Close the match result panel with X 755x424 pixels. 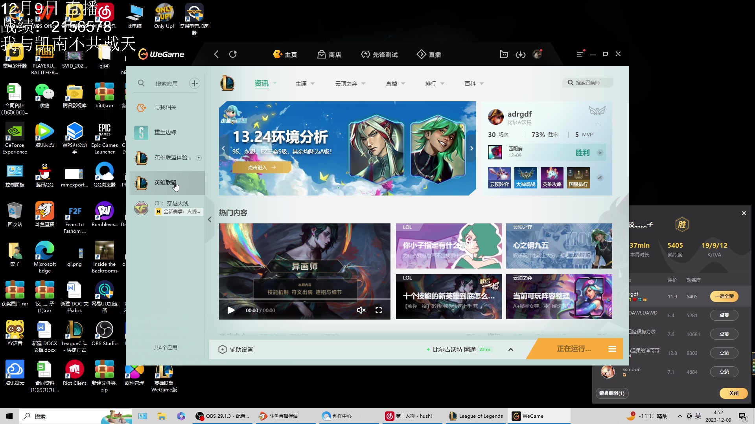point(744,213)
